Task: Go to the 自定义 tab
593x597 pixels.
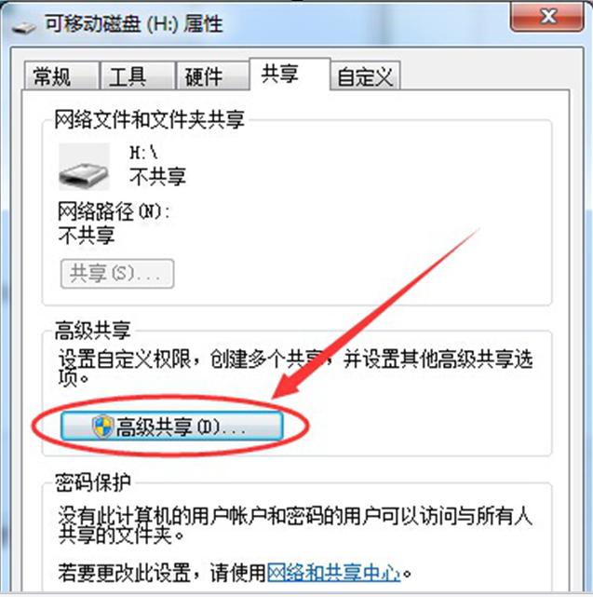Action: 366,76
